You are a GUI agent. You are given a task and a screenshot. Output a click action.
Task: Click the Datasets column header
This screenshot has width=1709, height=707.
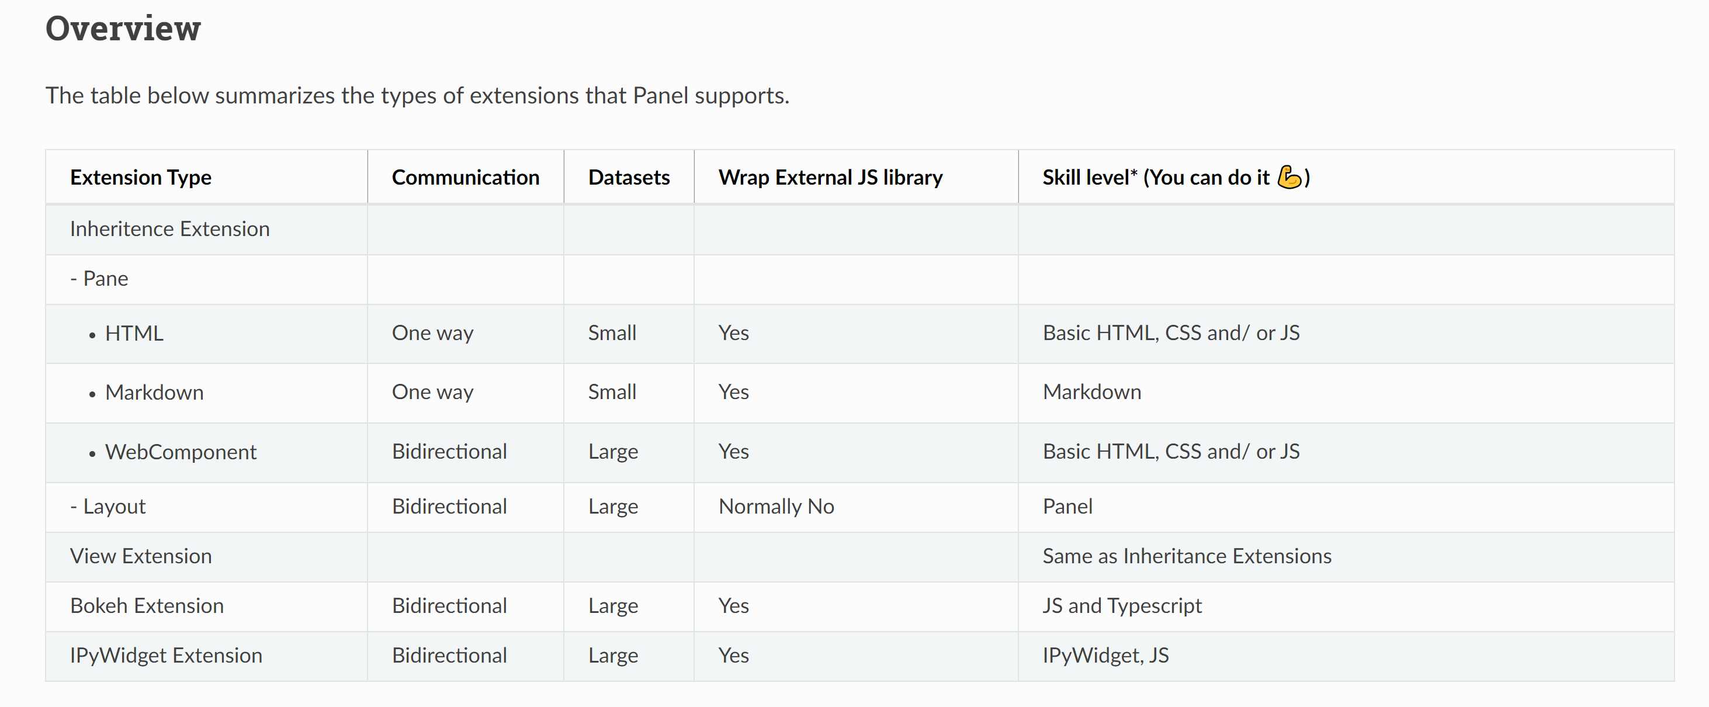click(628, 177)
